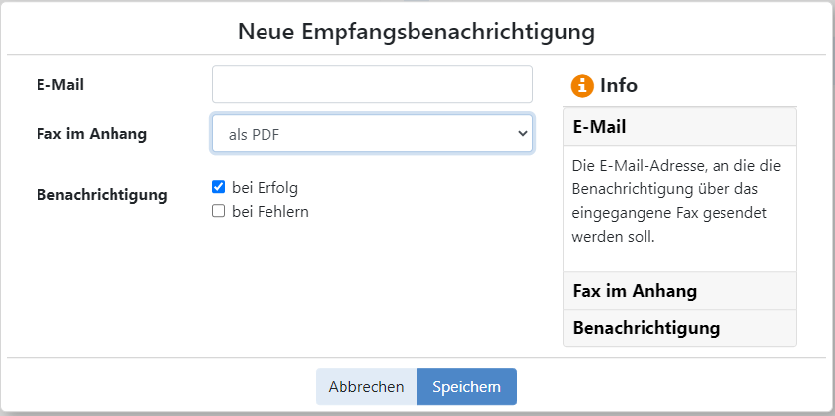Select the als PDF option text

(x=254, y=135)
